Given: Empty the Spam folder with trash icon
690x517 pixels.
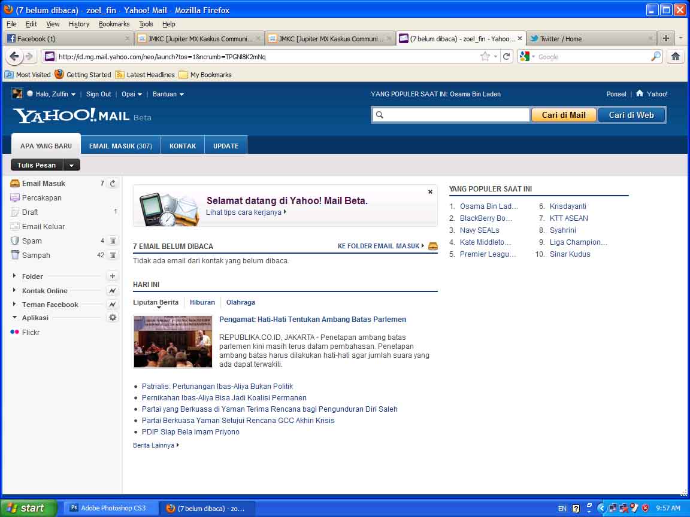Looking at the screenshot, I should (112, 241).
